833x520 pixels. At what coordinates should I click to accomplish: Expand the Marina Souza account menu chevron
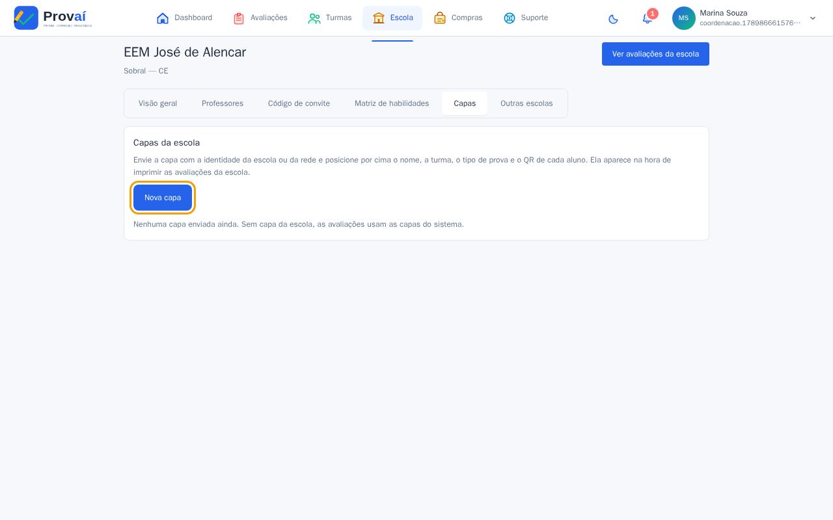point(813,18)
